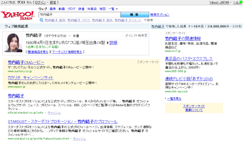Click the 出典:日本タレント名鑑 text
The width and height of the screenshot is (243, 141).
[x=42, y=47]
